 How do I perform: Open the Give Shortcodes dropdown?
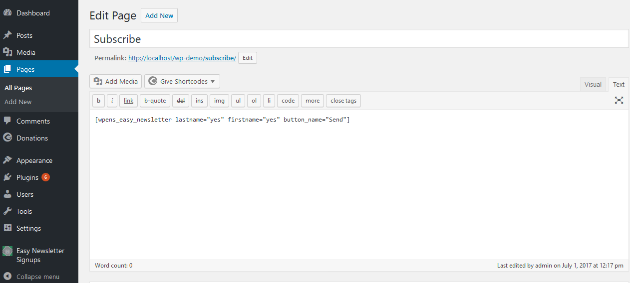tap(182, 81)
